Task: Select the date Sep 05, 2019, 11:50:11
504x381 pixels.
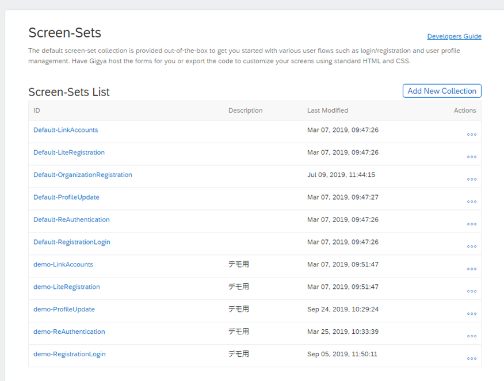Action: (x=342, y=354)
